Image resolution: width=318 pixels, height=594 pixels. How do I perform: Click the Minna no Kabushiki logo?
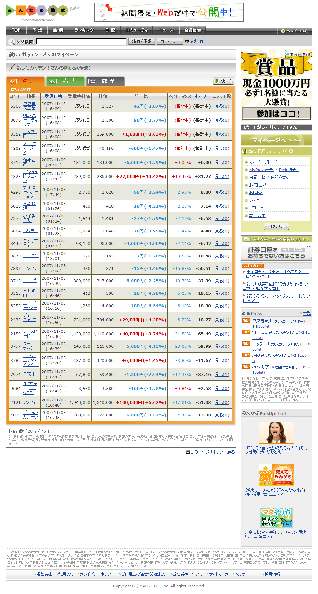(43, 13)
